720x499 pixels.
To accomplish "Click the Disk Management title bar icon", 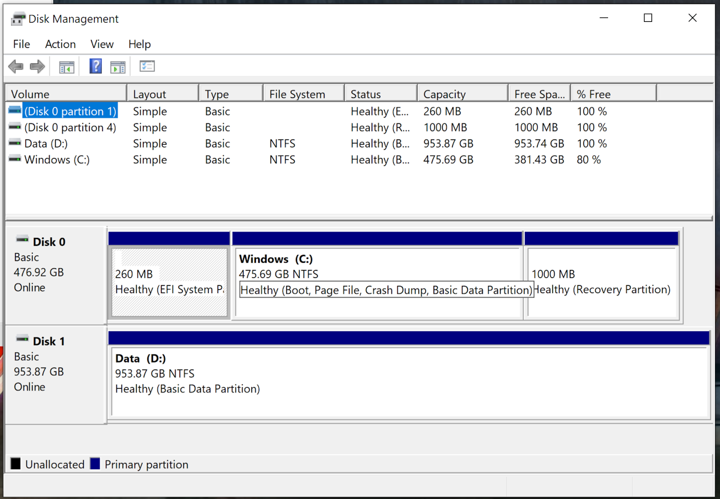I will coord(18,19).
